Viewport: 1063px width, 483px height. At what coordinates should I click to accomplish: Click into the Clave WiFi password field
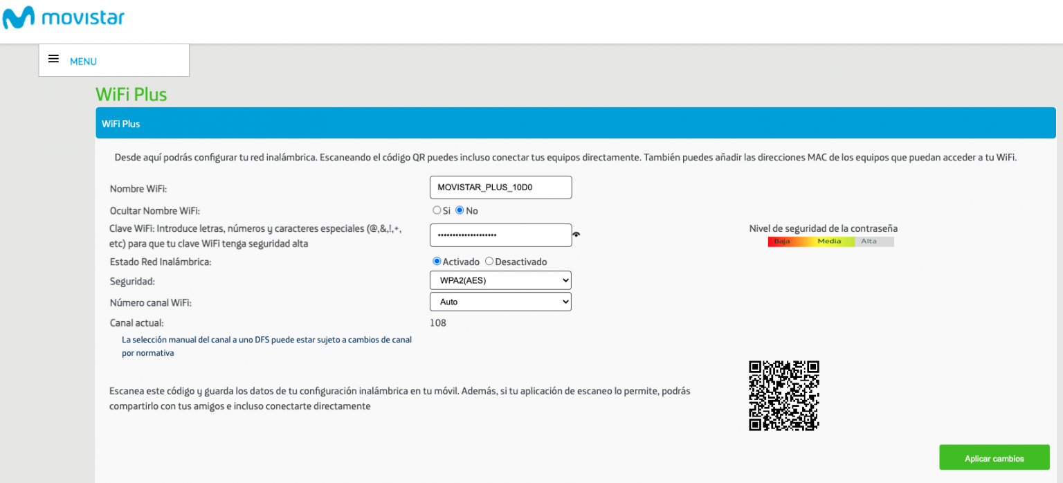coord(500,235)
